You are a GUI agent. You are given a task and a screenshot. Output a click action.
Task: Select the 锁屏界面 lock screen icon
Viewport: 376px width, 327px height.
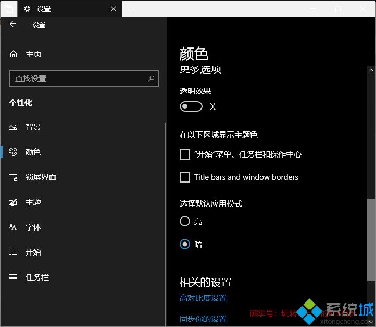tap(13, 177)
